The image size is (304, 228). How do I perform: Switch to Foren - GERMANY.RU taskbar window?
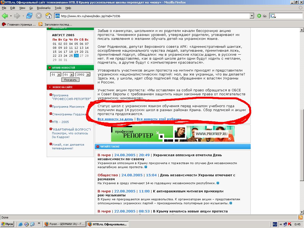click(x=64, y=224)
